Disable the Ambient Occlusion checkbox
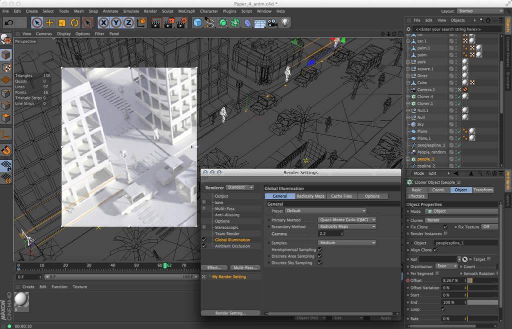This screenshot has width=512, height=329. (x=204, y=246)
